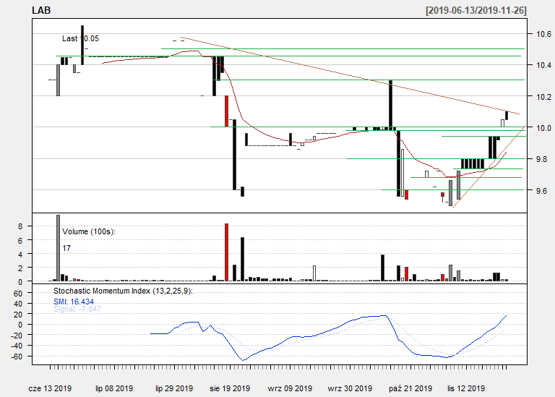This screenshot has height=397, width=555.
Task: Click the 6 tick on volume axis
Action: (20, 241)
